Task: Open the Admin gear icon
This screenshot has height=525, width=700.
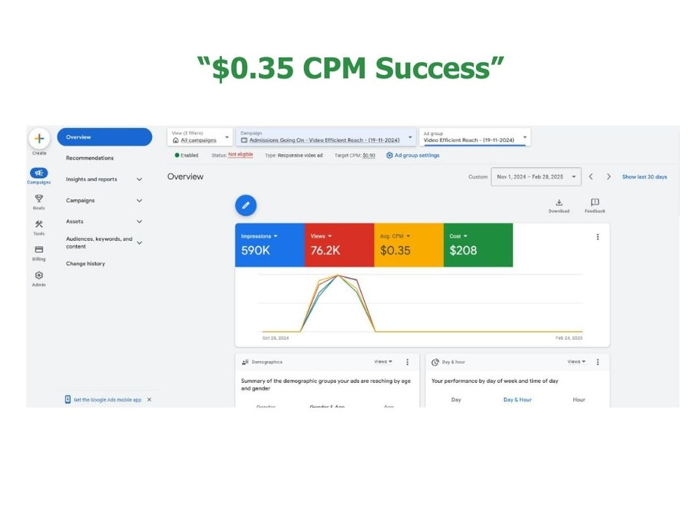Action: tap(38, 275)
